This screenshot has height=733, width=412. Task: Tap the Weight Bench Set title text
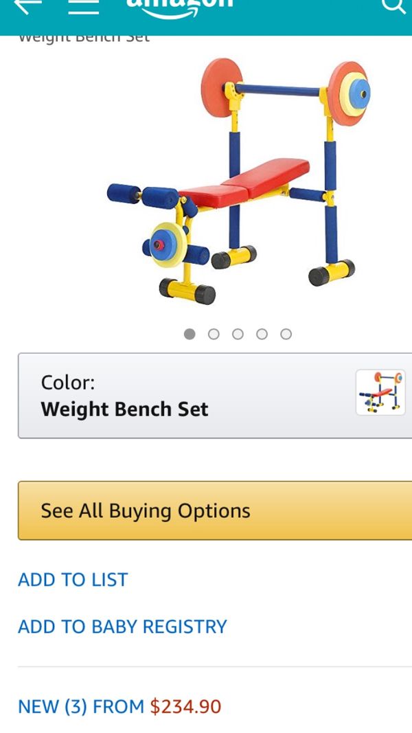(x=84, y=38)
